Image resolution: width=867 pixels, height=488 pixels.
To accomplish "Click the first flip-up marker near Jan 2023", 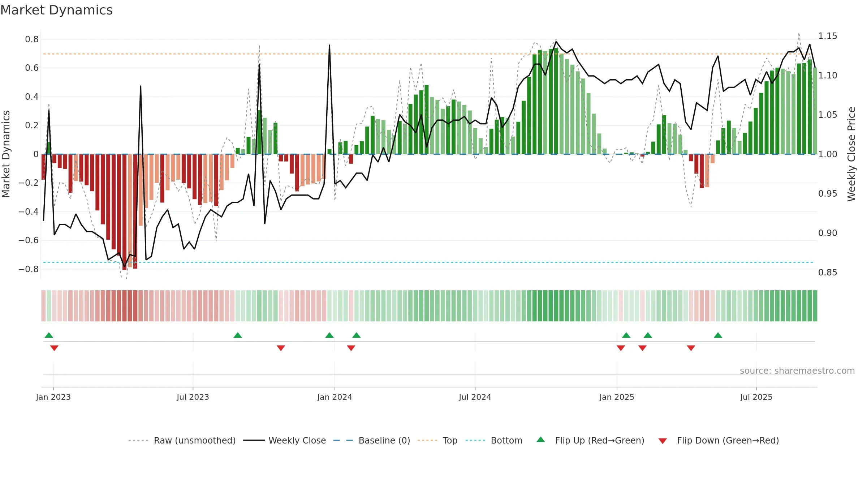I will click(49, 335).
